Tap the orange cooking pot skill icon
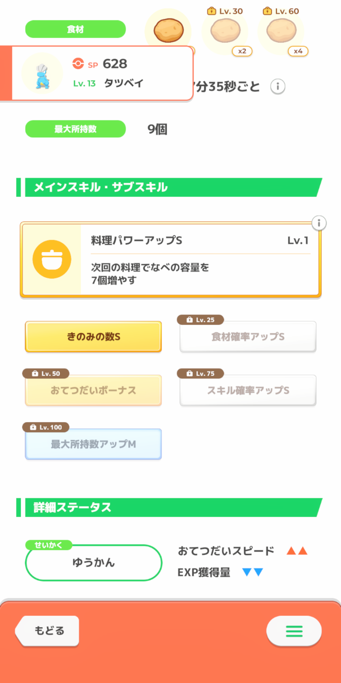The width and height of the screenshot is (341, 683). tap(52, 259)
